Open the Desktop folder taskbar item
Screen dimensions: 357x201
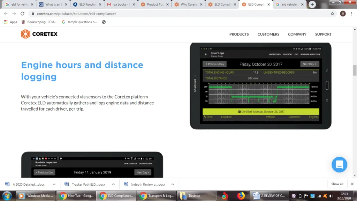[x=197, y=196]
